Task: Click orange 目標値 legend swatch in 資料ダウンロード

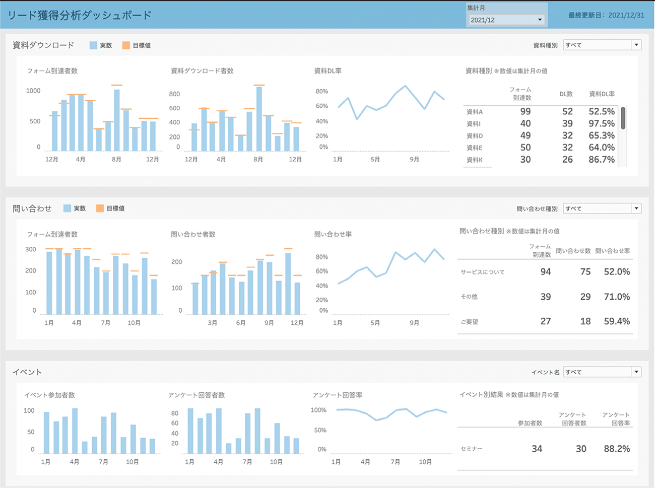Action: pyautogui.click(x=126, y=45)
